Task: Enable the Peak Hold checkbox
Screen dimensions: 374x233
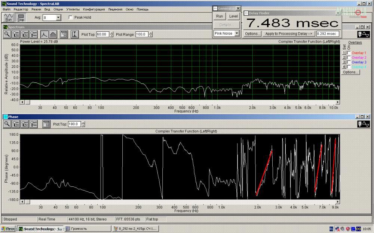Action: (71, 18)
